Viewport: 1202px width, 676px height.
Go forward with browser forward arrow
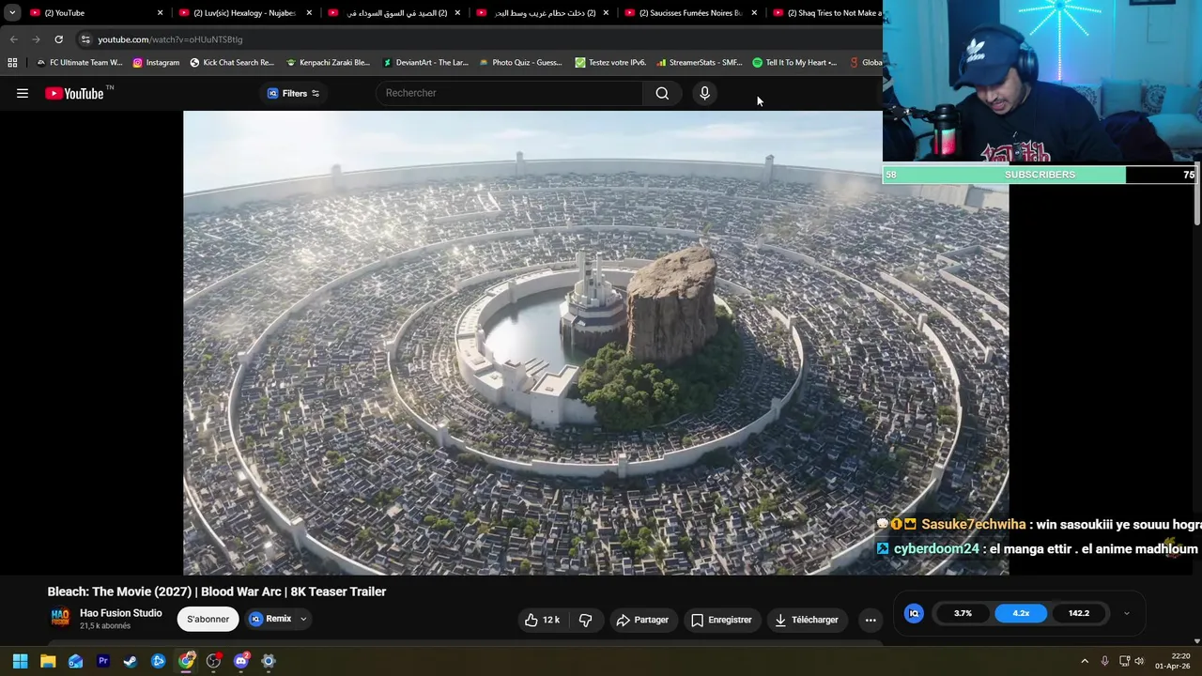[x=36, y=39]
